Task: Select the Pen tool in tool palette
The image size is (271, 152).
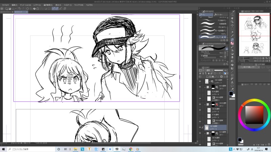Action: [x=232, y=40]
